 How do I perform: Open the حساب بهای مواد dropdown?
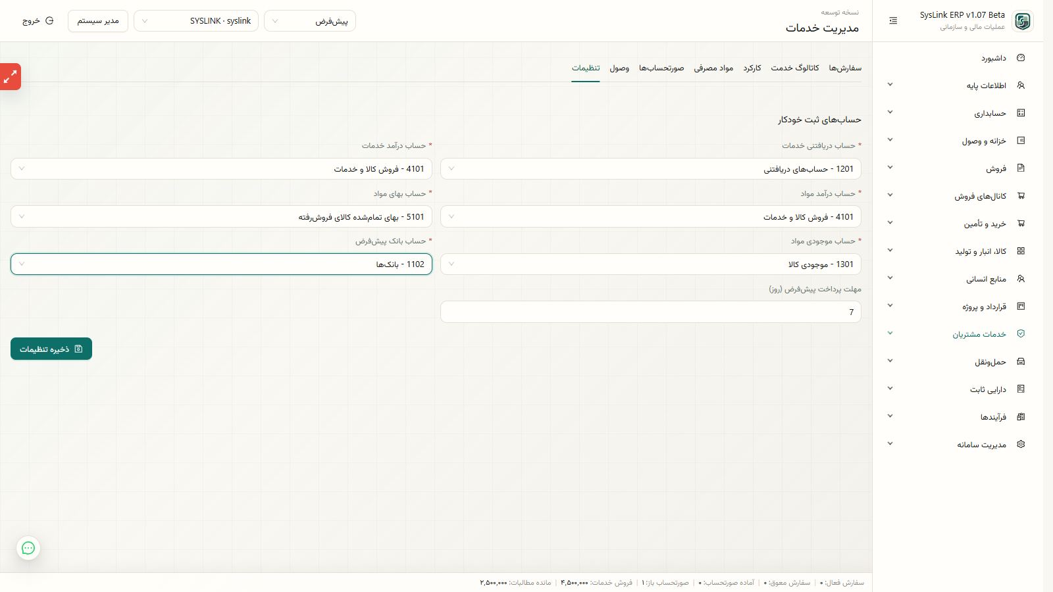[x=221, y=217]
